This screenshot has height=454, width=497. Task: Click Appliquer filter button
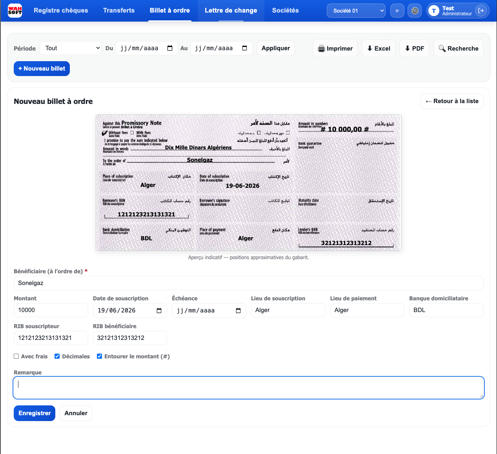click(x=276, y=48)
